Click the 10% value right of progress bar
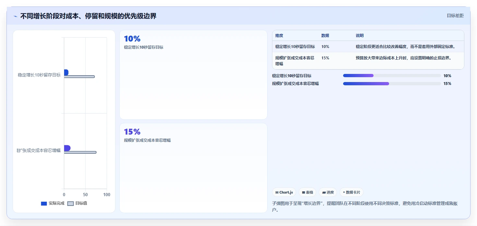Image resolution: width=477 pixels, height=226 pixels. (x=447, y=76)
